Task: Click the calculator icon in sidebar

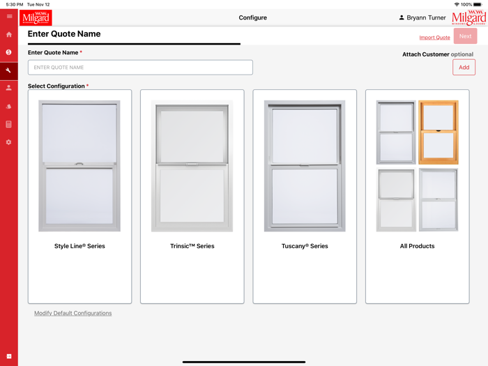Action: 9,124
